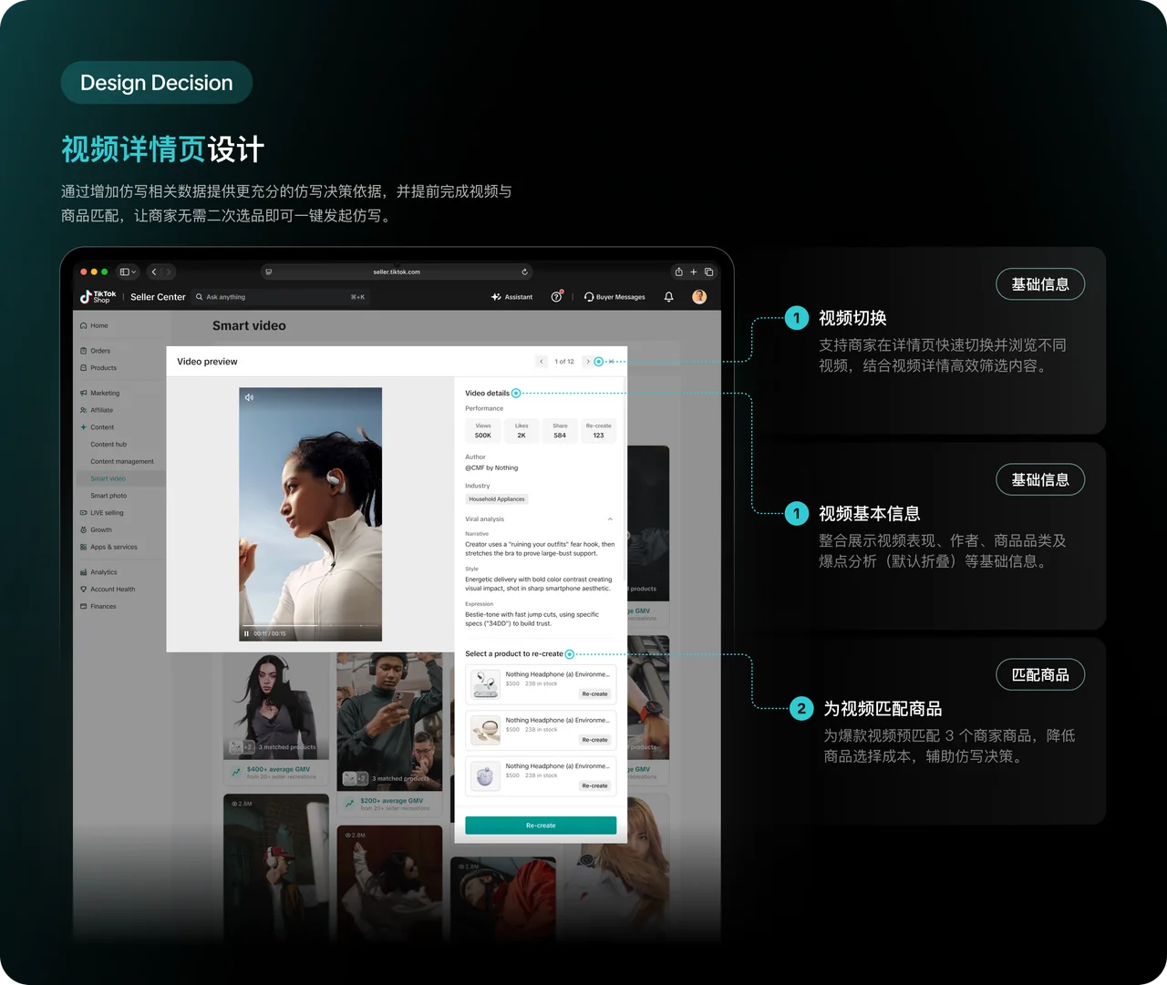
Task: Open Buyer Messages
Action: [614, 297]
